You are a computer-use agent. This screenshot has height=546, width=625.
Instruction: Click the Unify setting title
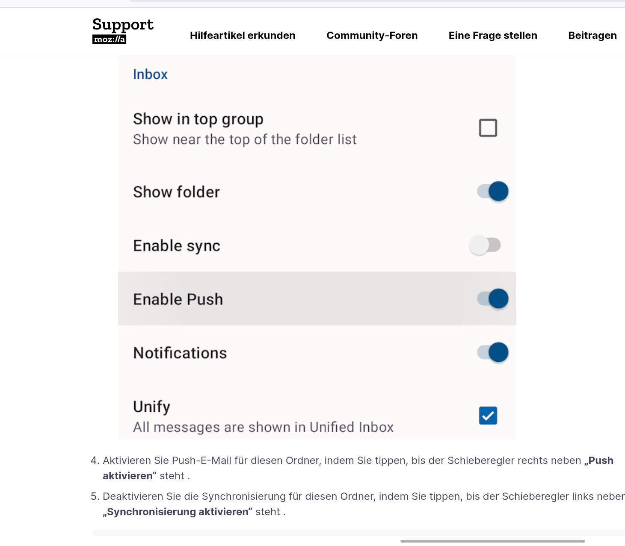(x=151, y=407)
